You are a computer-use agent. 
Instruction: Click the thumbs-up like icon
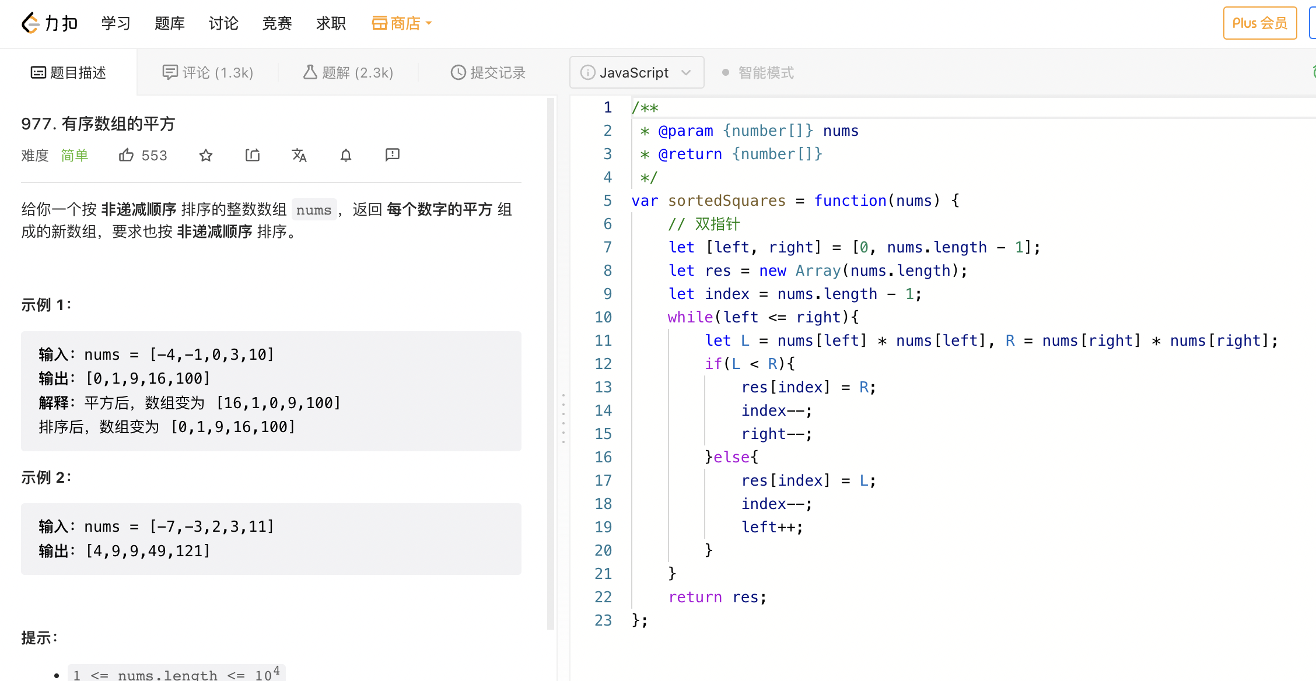click(x=126, y=155)
